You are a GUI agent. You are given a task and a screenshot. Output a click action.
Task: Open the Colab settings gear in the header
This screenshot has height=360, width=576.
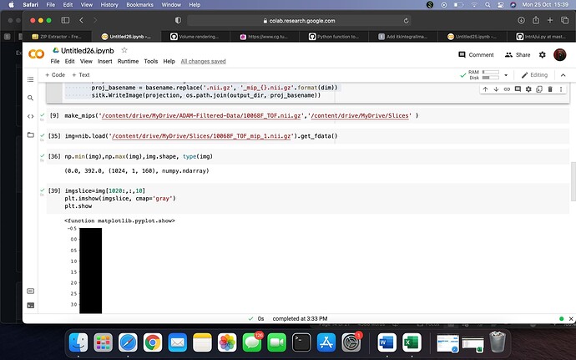coord(543,55)
